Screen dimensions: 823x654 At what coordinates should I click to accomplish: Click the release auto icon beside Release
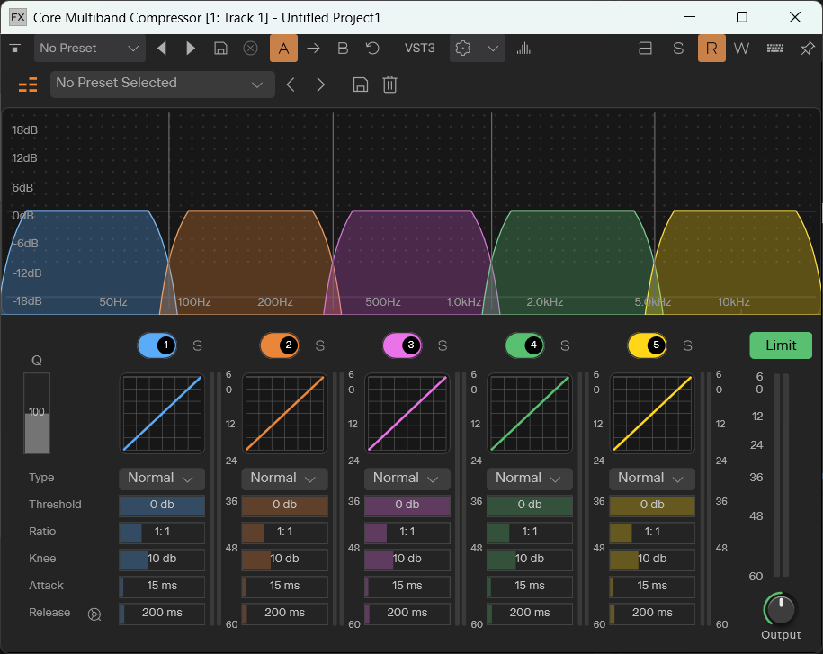tap(94, 614)
